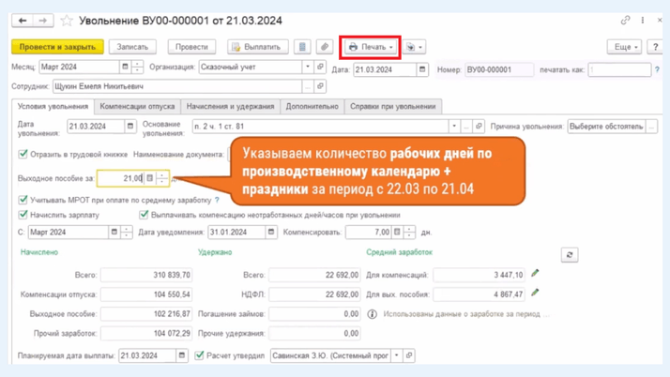670x377 pixels.
Task: Switch to Справки при увольнении tab
Action: (392, 106)
